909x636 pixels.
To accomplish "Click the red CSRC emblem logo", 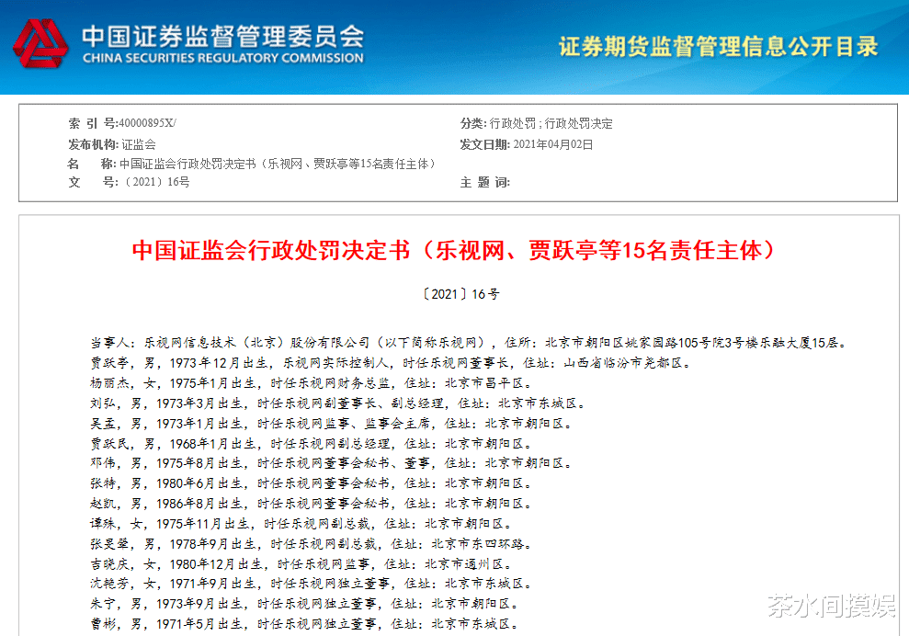I will 40,44.
